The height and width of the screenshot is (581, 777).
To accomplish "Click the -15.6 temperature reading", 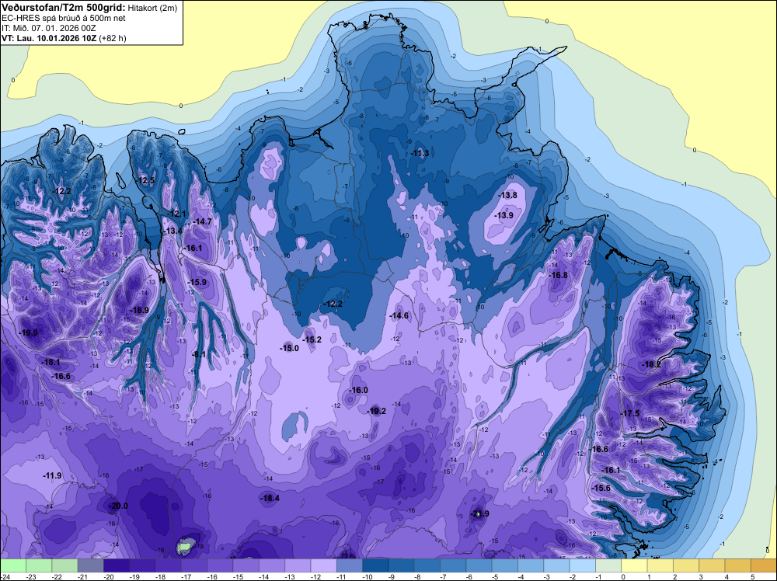I will [x=601, y=488].
